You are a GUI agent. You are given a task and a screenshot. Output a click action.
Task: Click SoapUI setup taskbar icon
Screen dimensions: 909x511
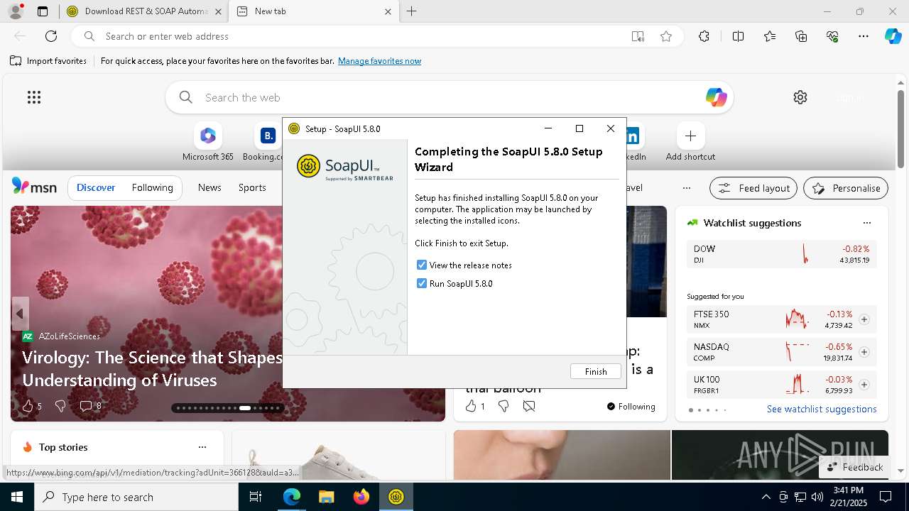pyautogui.click(x=396, y=497)
